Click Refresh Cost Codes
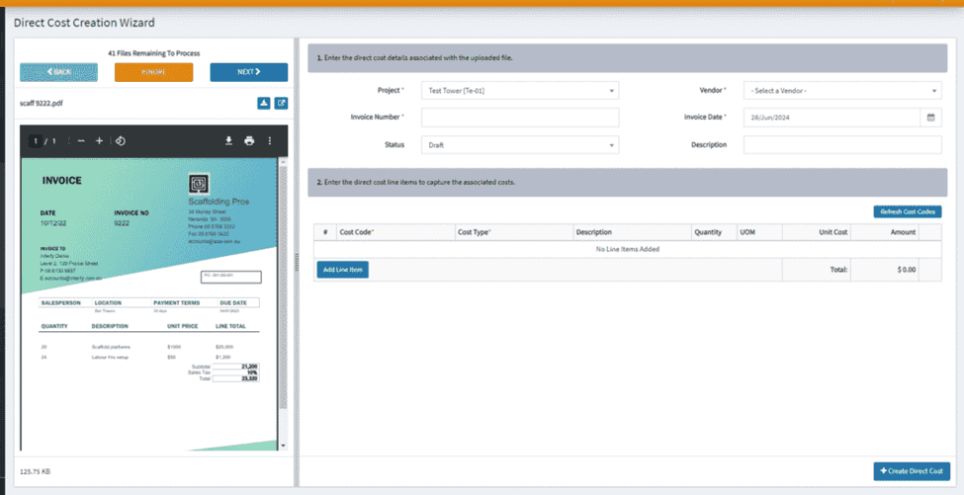964x495 pixels. 908,211
